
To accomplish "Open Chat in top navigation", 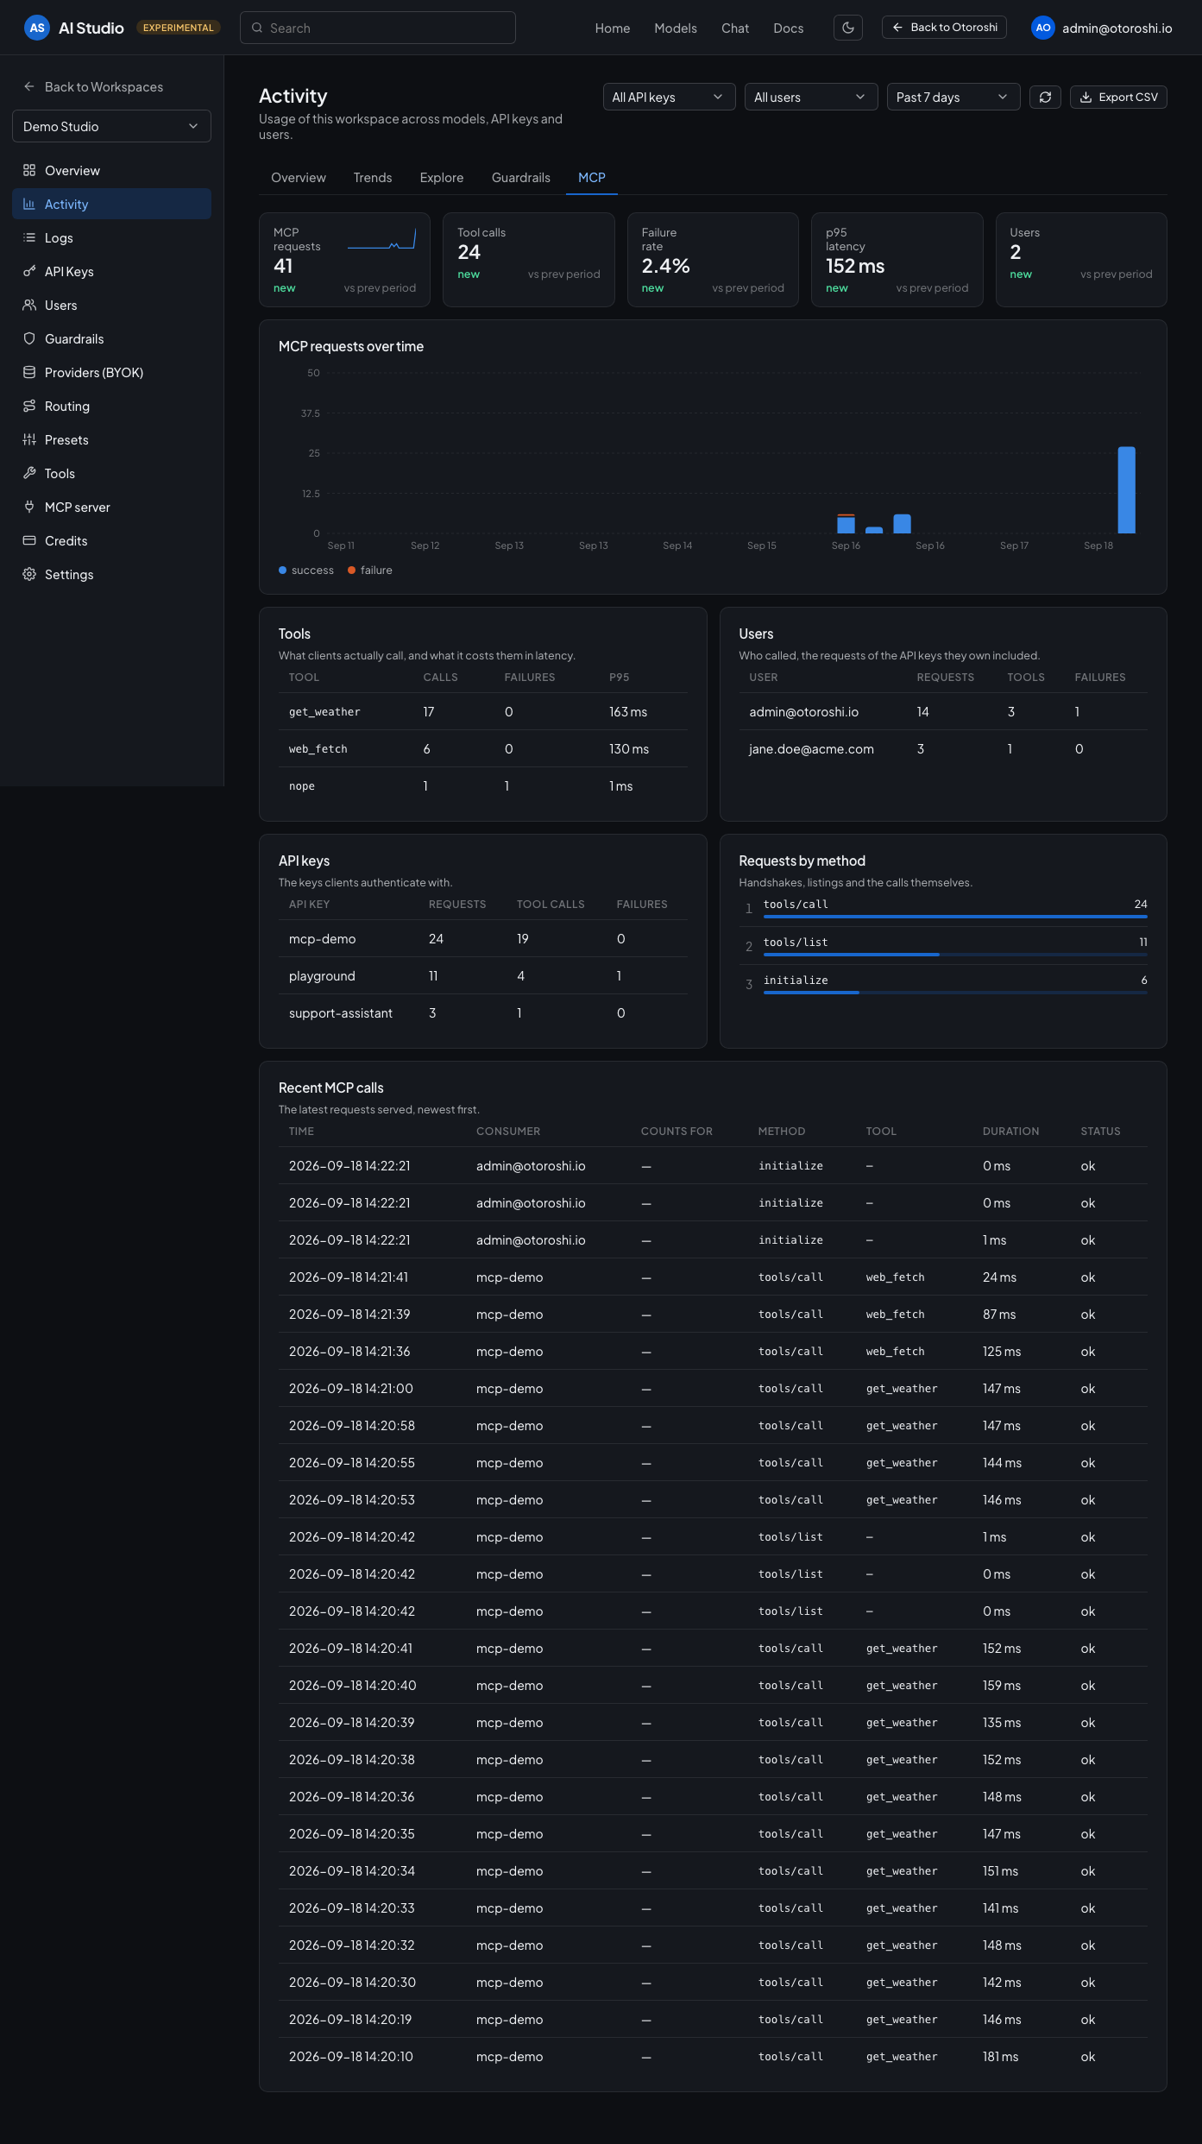I will tap(735, 28).
